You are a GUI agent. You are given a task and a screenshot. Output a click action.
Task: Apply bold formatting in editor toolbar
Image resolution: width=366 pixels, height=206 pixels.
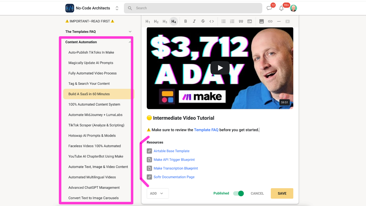click(186, 21)
